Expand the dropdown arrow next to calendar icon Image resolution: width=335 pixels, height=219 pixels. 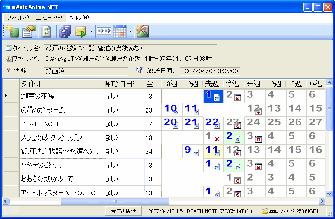130,32
